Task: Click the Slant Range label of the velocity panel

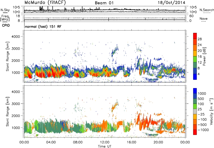Action: [7, 112]
